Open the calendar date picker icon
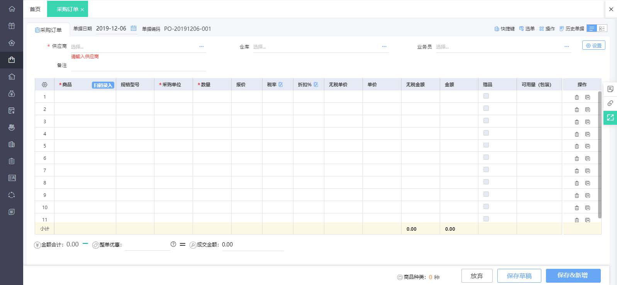 (134, 28)
